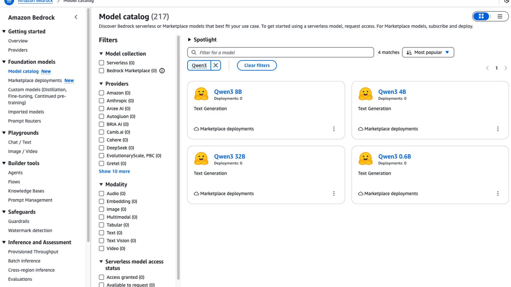Screen dimensions: 511x287
Task: Click the search magnifier icon in filter box
Action: [x=194, y=53]
